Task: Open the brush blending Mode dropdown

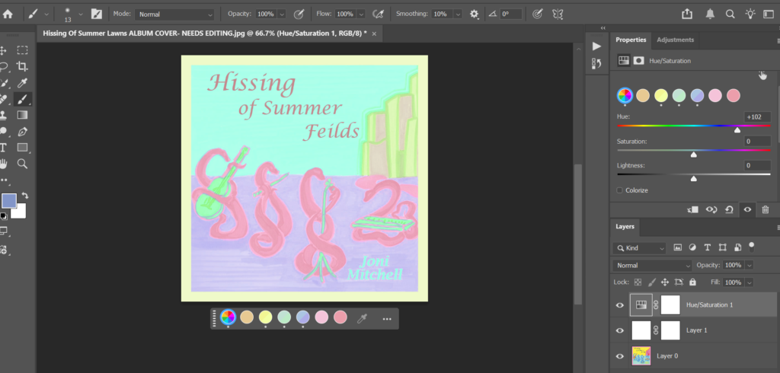Action: (174, 14)
